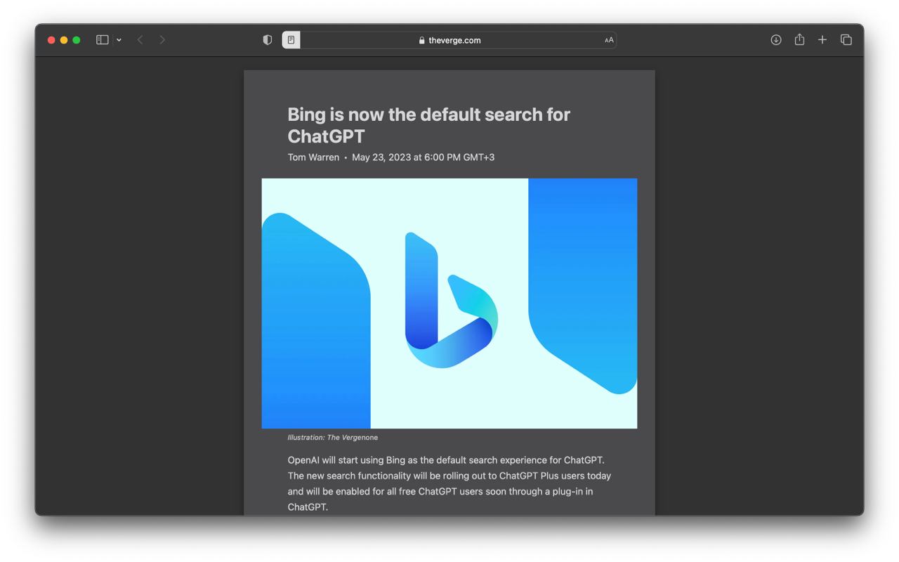Open the privacy report shield icon
899x562 pixels.
click(x=268, y=40)
